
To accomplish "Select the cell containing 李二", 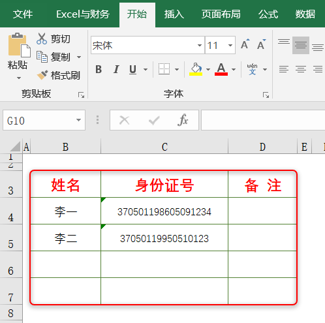I will (x=65, y=238).
